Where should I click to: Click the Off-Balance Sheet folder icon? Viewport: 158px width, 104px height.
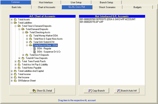pos(15,81)
